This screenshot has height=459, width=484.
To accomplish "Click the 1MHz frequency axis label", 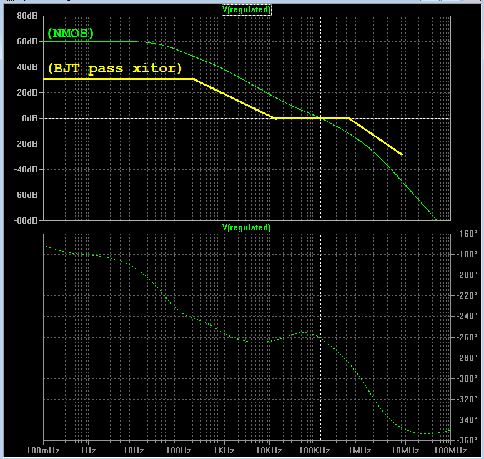I will 360,451.
